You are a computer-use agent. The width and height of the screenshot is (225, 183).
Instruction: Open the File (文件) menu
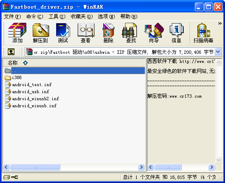click(x=12, y=17)
